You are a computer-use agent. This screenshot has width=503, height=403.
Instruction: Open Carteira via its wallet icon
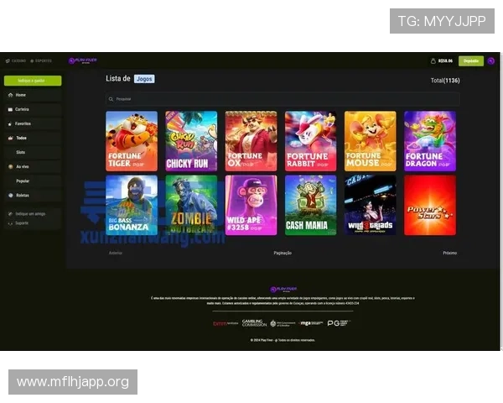pos(10,109)
